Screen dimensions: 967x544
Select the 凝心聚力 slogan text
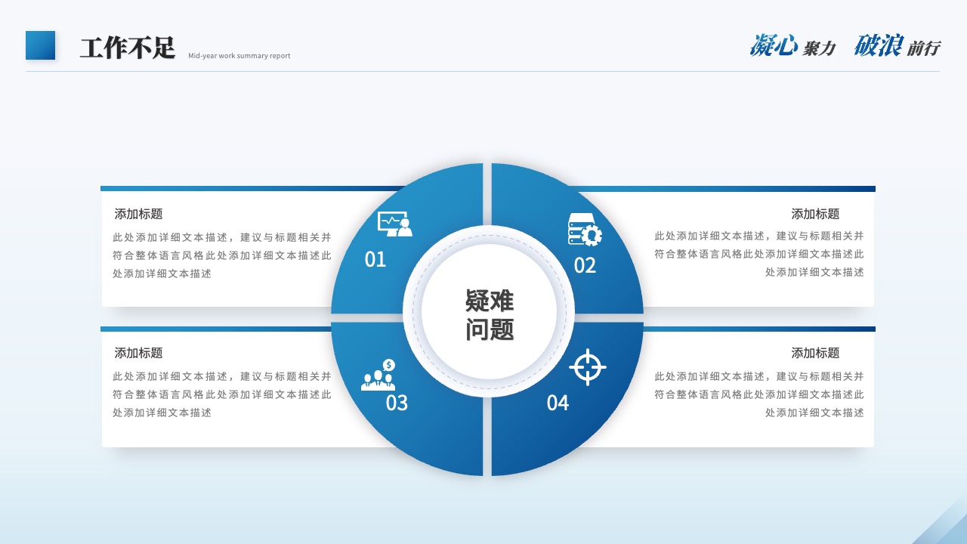792,46
